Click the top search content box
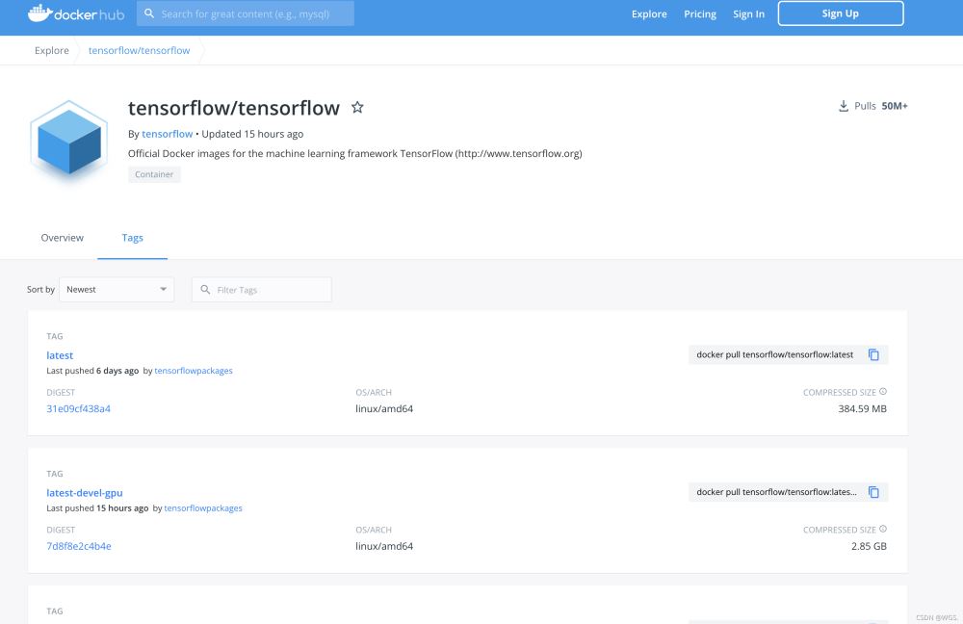Image resolution: width=963 pixels, height=624 pixels. [253, 13]
